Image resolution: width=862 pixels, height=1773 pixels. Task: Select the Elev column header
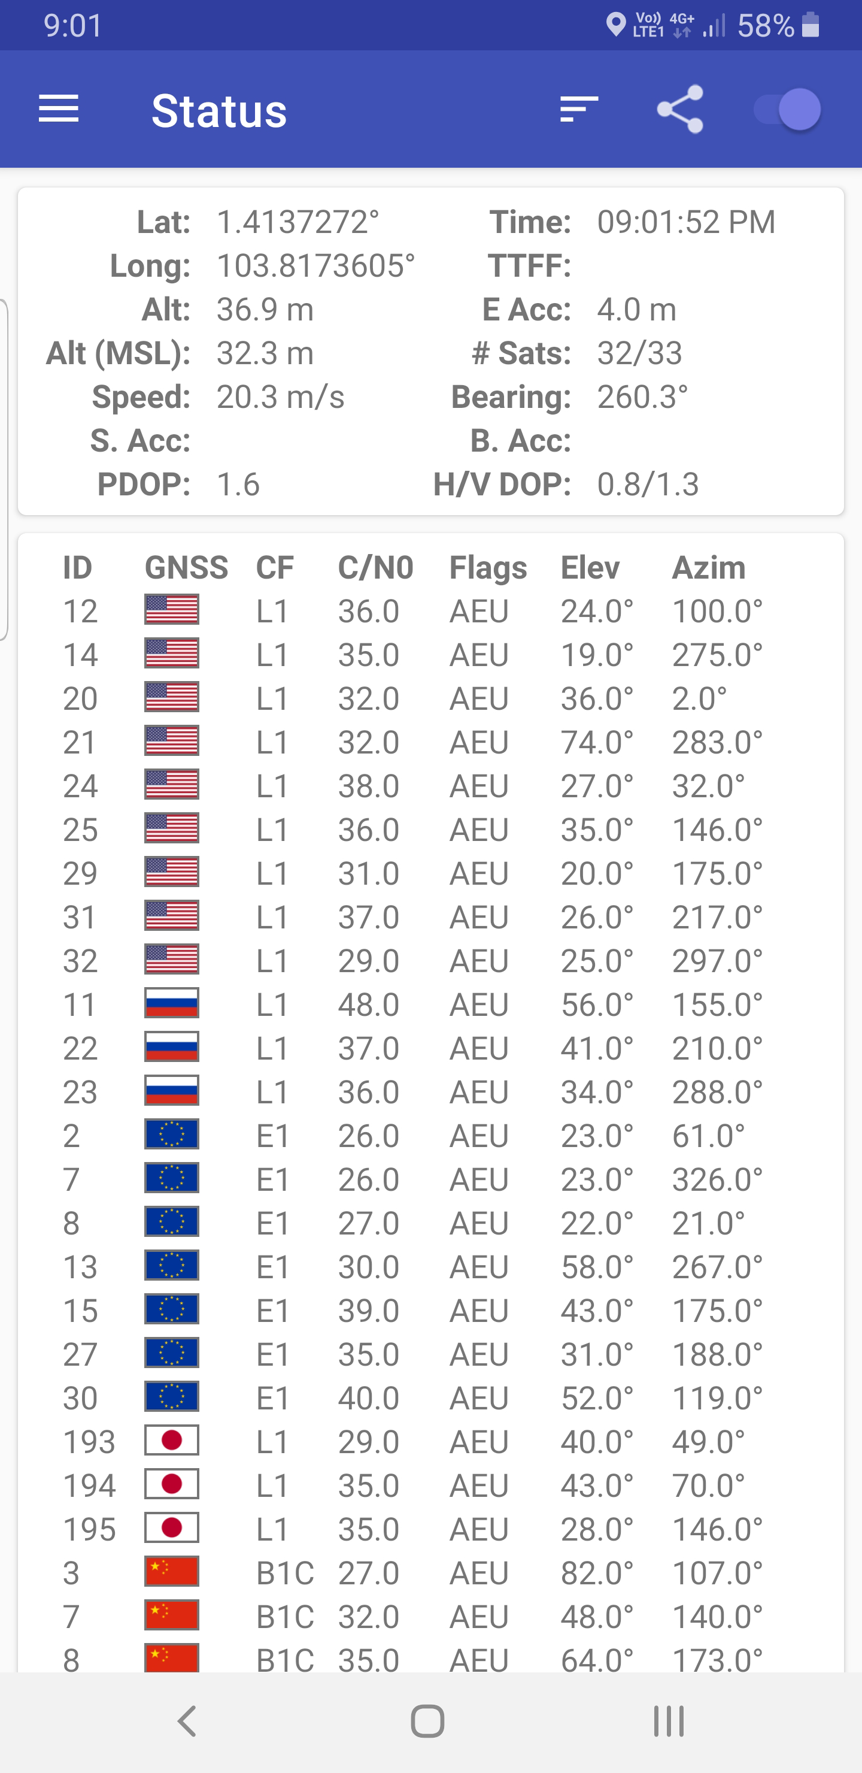[590, 568]
